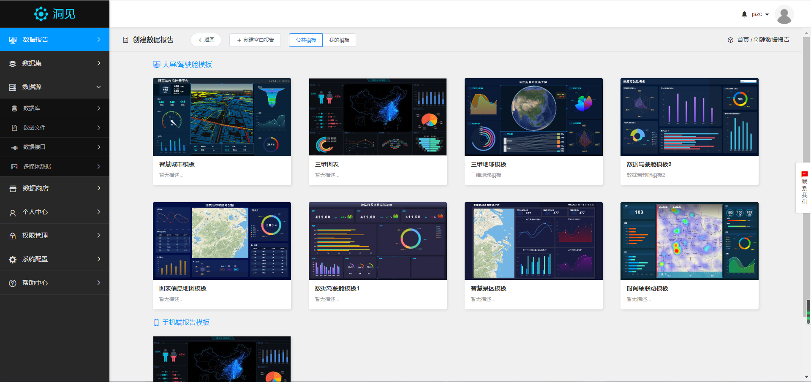Expand the 多媒体数据 submenu chevron
The image size is (811, 382).
[99, 167]
